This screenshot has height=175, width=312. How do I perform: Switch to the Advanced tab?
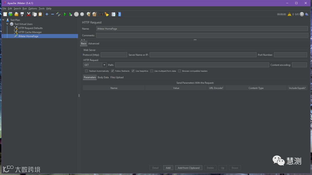coord(94,43)
